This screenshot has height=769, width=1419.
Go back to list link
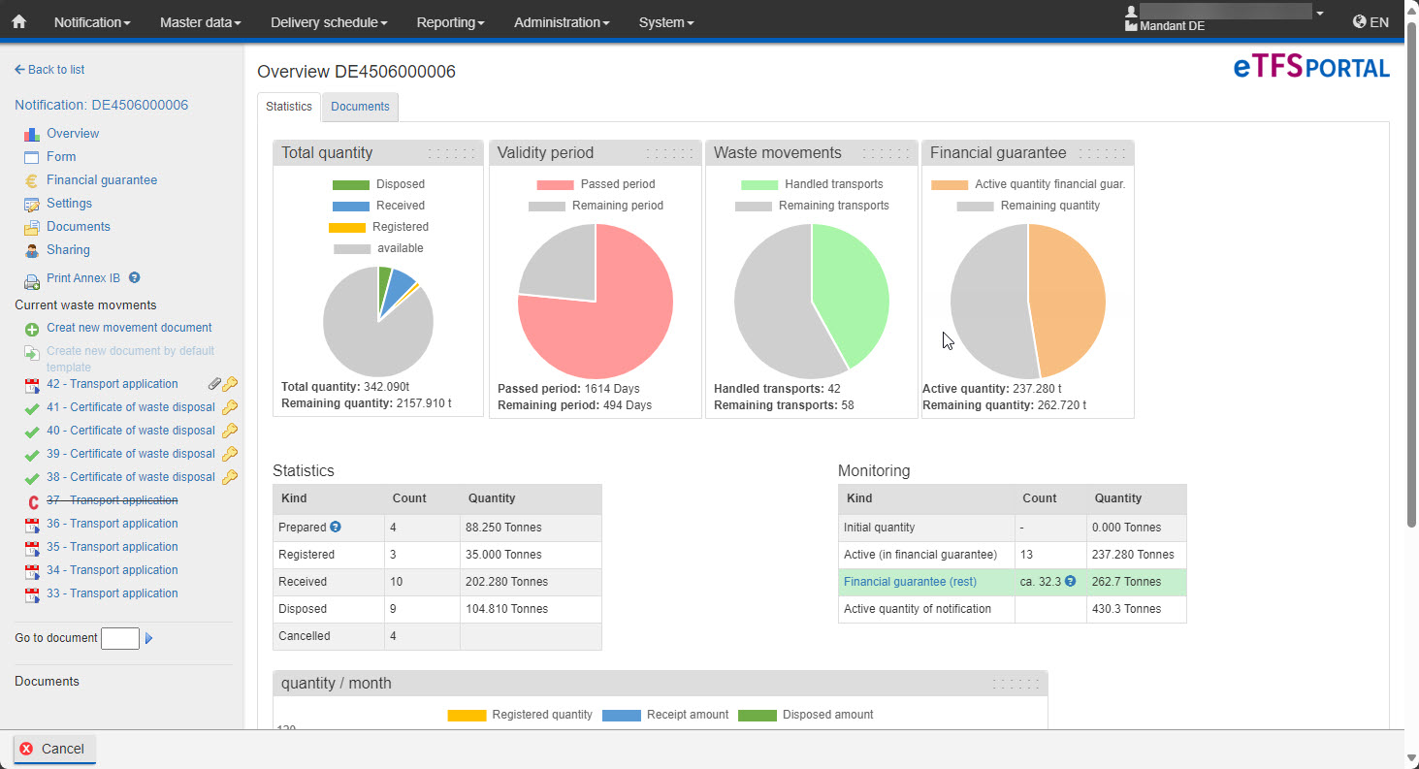(49, 70)
